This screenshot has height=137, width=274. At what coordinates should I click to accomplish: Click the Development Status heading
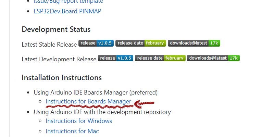click(56, 29)
